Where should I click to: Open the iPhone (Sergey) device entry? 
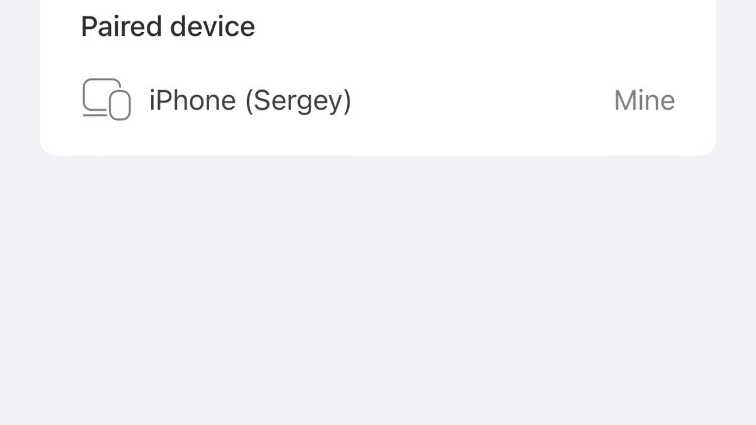tap(249, 100)
